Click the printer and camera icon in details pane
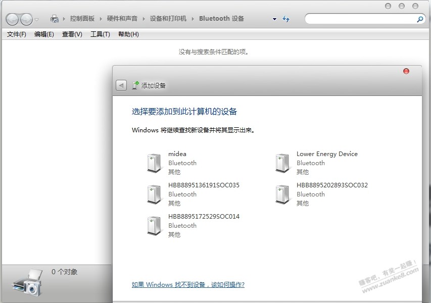 [x=28, y=282]
